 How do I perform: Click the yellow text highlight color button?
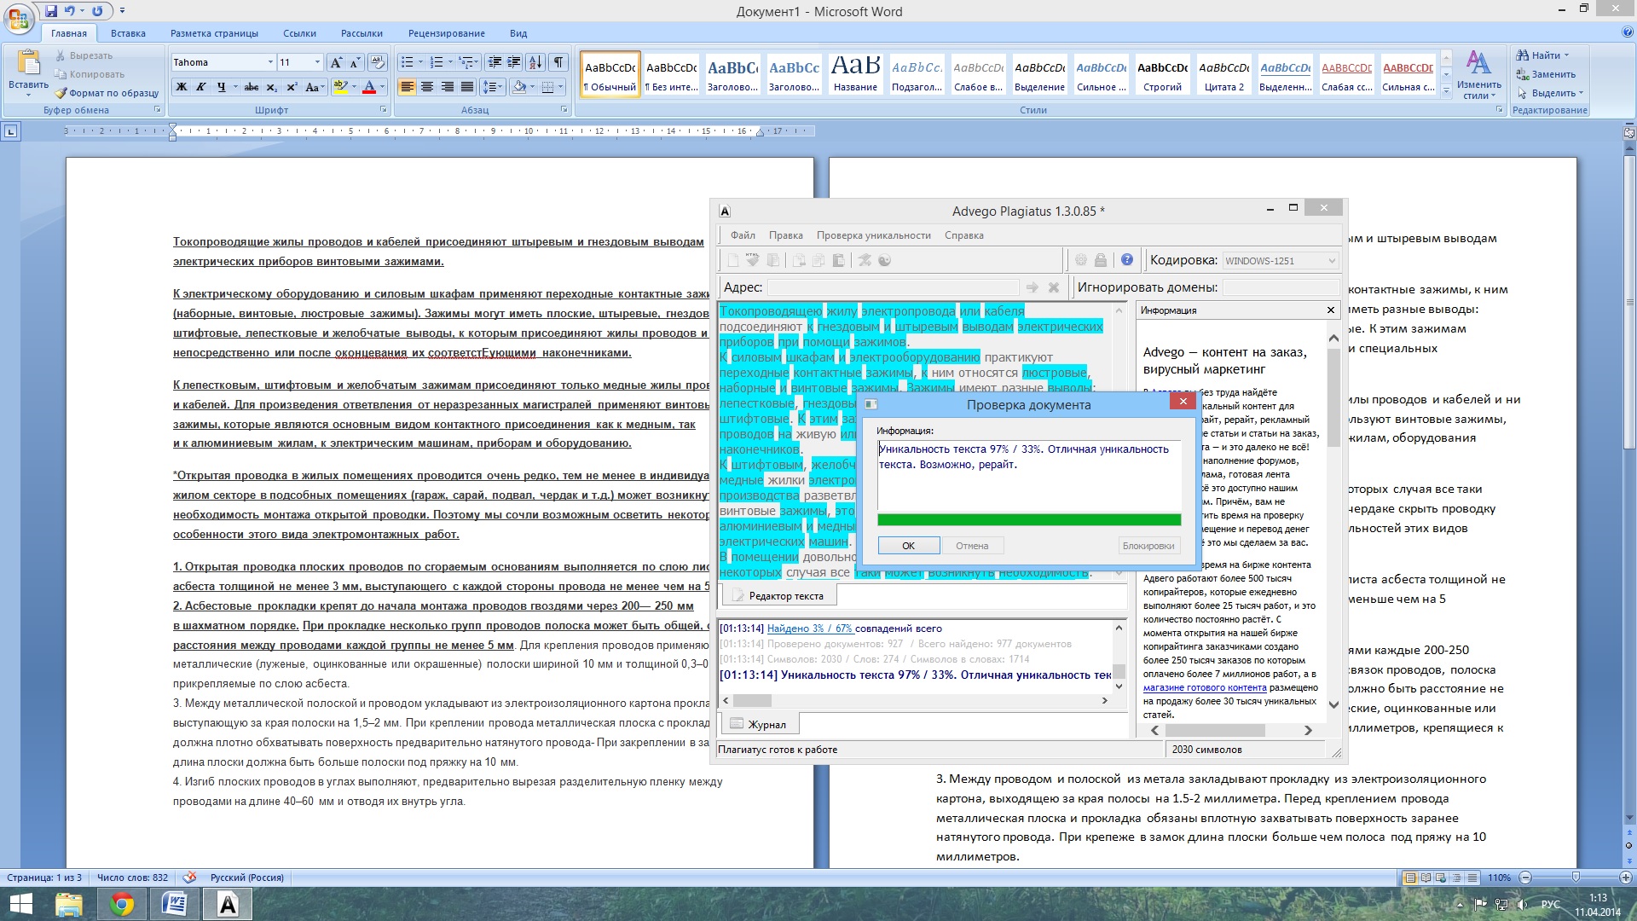(x=339, y=87)
